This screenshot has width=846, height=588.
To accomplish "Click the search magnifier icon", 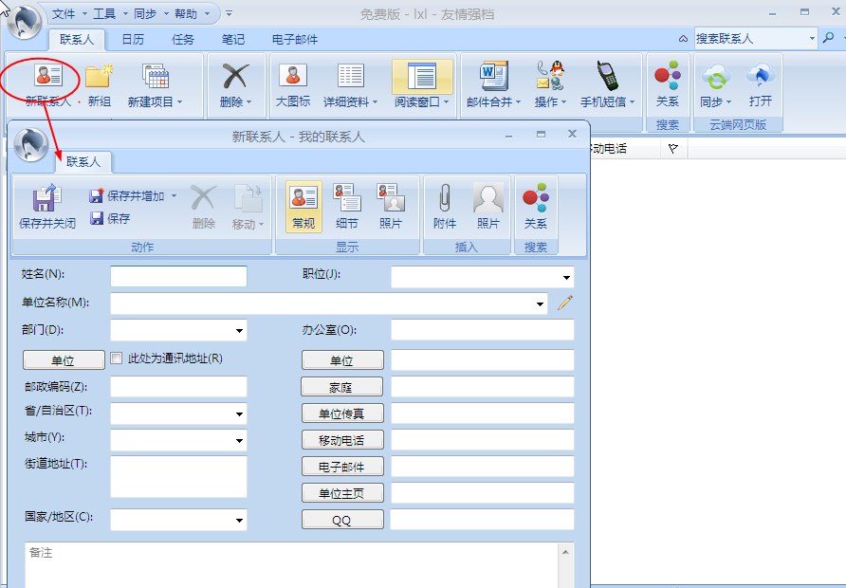I will 829,38.
